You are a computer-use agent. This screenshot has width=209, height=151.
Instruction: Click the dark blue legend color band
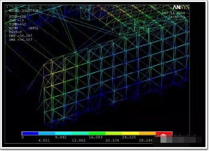point(30,133)
